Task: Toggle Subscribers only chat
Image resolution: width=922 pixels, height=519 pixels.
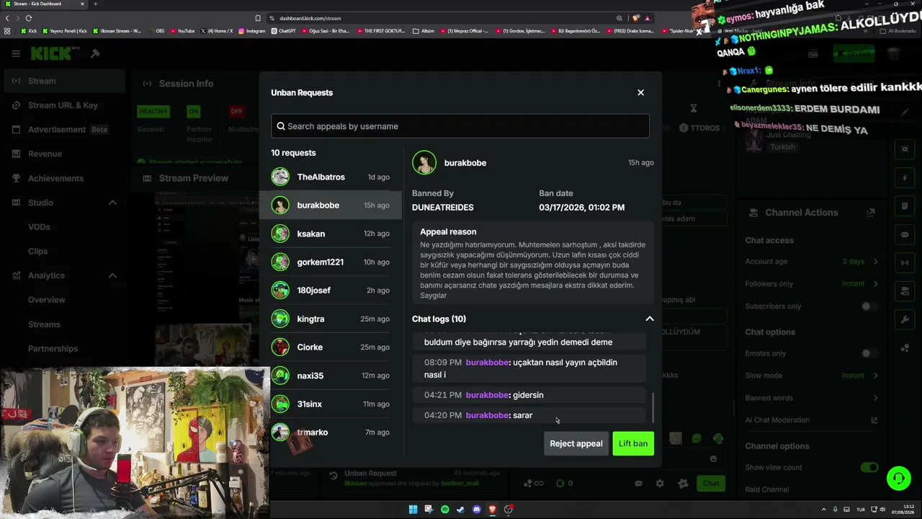Action: coord(869,306)
